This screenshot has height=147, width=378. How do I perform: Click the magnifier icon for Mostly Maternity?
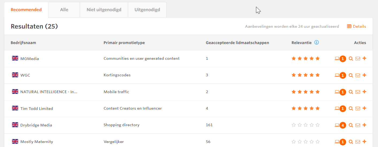click(x=351, y=142)
